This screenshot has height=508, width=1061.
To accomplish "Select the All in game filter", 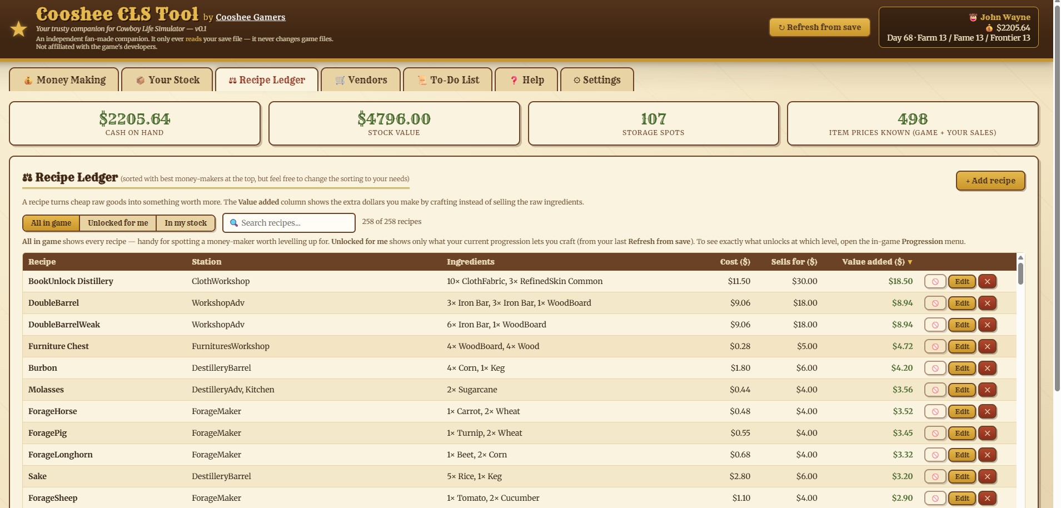I will click(x=51, y=223).
